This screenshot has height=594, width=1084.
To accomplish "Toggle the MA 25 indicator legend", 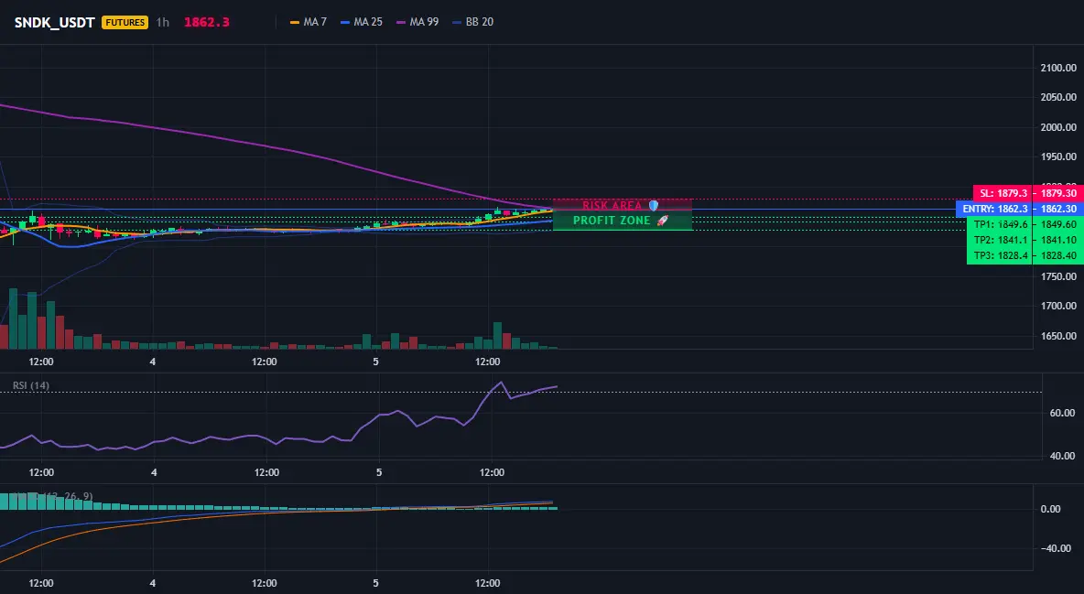I will coord(362,22).
